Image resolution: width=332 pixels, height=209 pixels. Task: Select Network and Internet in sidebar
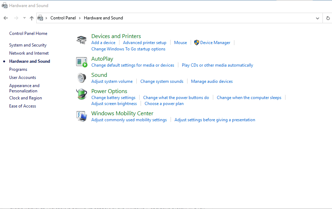tap(29, 53)
